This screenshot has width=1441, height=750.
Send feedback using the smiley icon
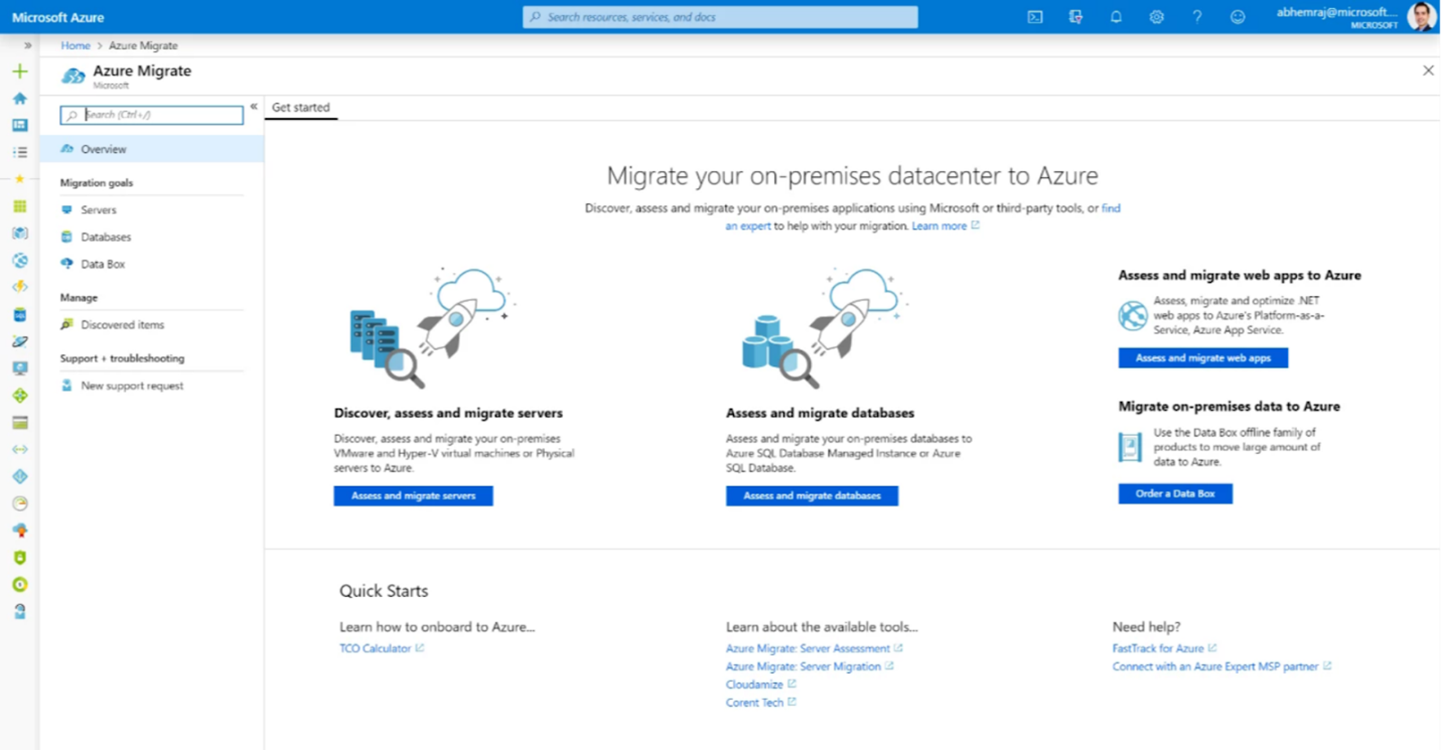pos(1238,17)
